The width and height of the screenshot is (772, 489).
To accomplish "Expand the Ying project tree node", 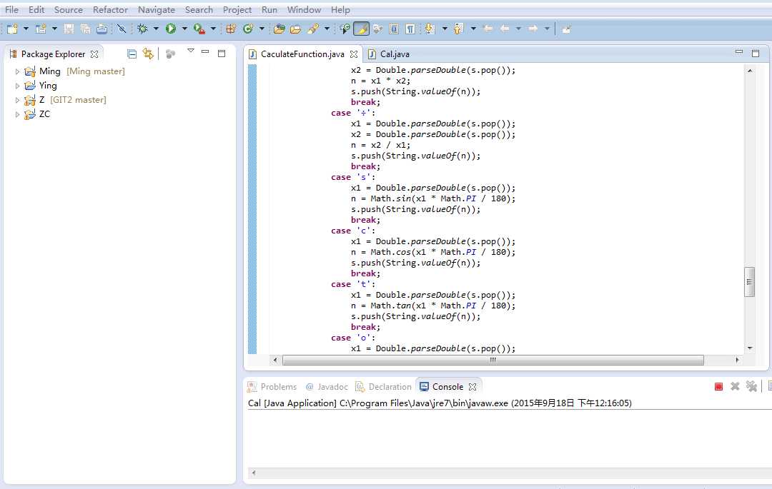I will point(17,86).
